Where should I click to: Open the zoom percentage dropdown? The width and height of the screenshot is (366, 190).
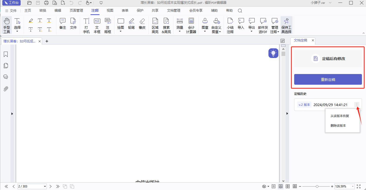click(x=353, y=186)
